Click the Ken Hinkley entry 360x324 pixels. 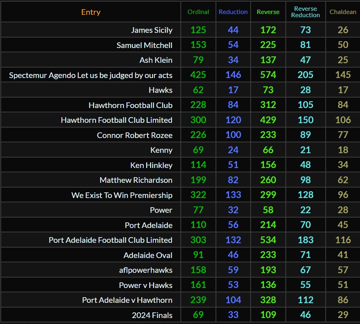[x=151, y=165]
